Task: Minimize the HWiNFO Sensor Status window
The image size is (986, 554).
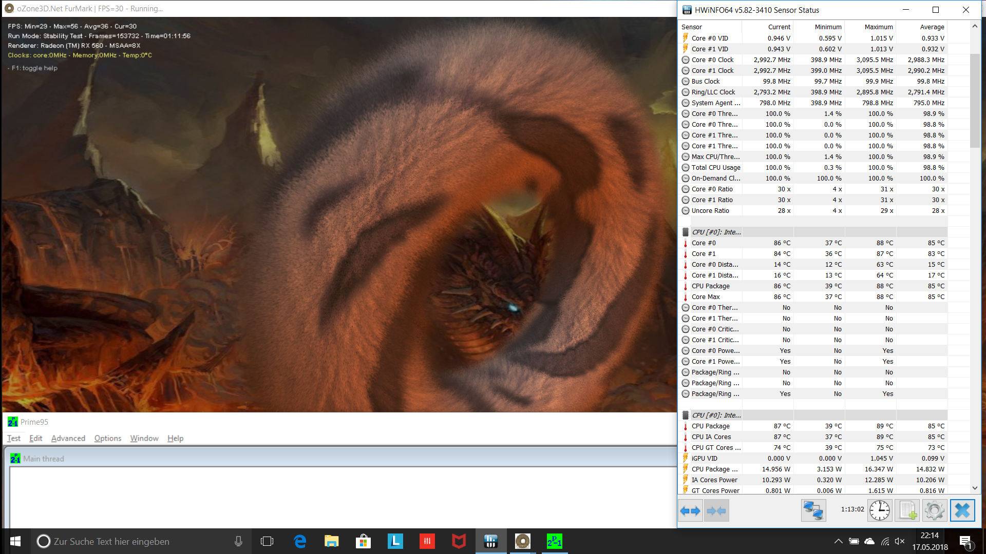Action: click(906, 10)
